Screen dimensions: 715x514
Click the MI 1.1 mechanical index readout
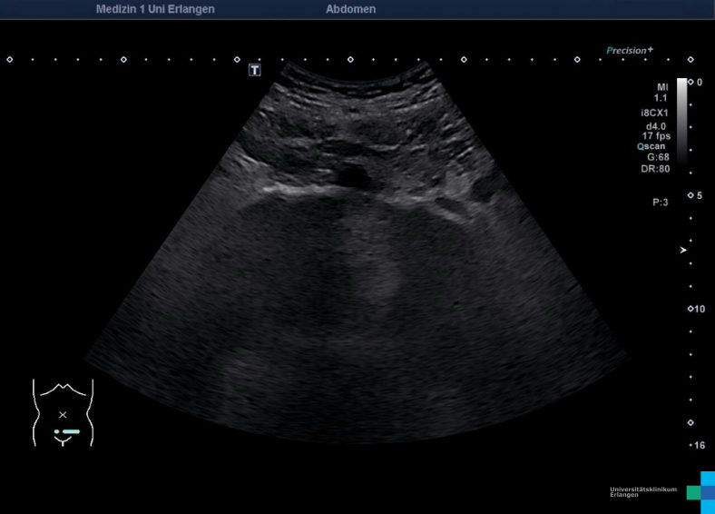tap(661, 92)
